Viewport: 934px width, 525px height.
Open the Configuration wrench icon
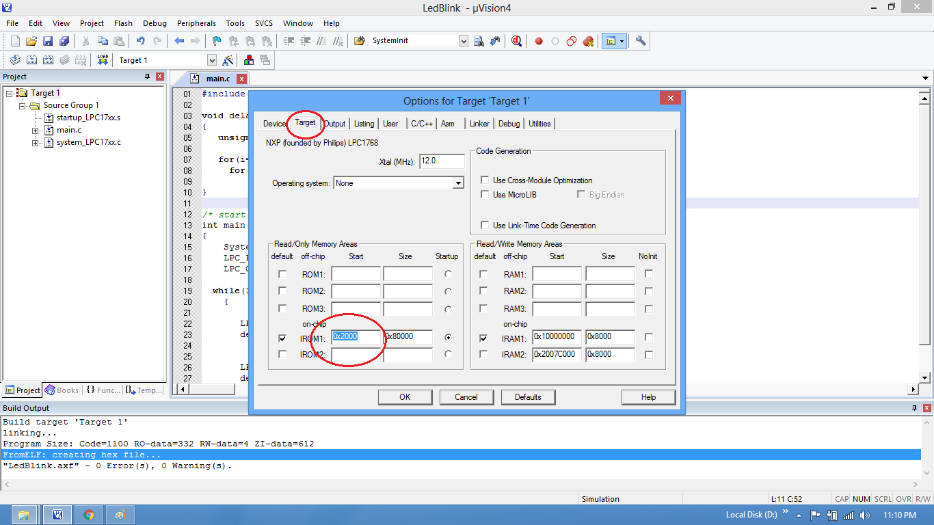641,41
